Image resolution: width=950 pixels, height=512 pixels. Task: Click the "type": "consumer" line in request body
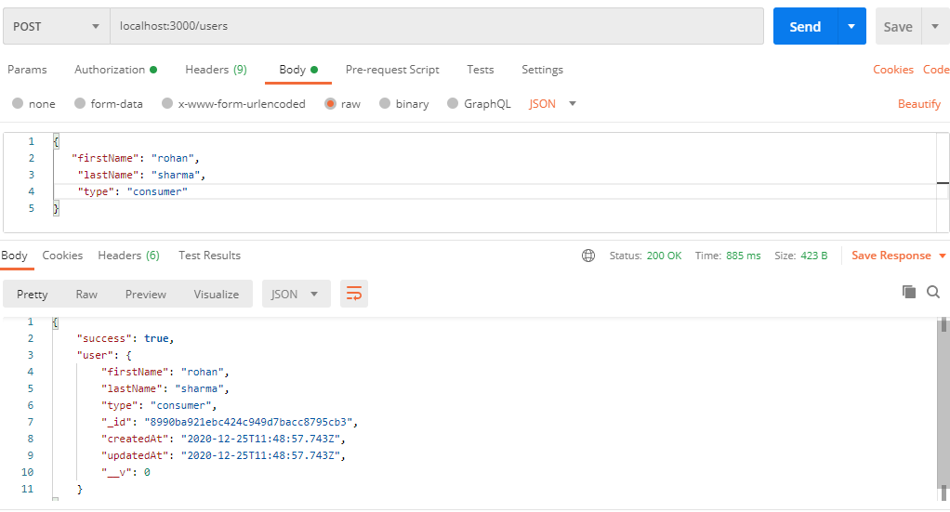133,191
